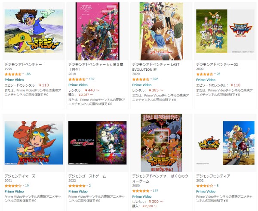This screenshot has height=211, width=258.
Task: Open the LAST EVOLUTION 絆 movie poster
Action: click(161, 31)
